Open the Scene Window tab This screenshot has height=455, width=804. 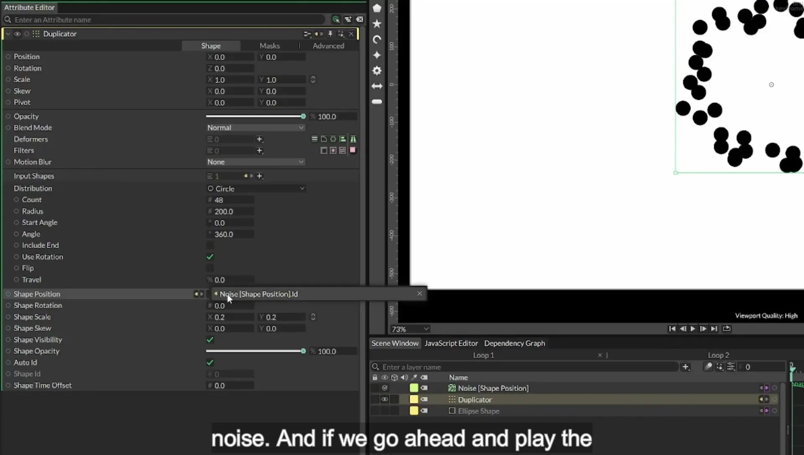395,343
